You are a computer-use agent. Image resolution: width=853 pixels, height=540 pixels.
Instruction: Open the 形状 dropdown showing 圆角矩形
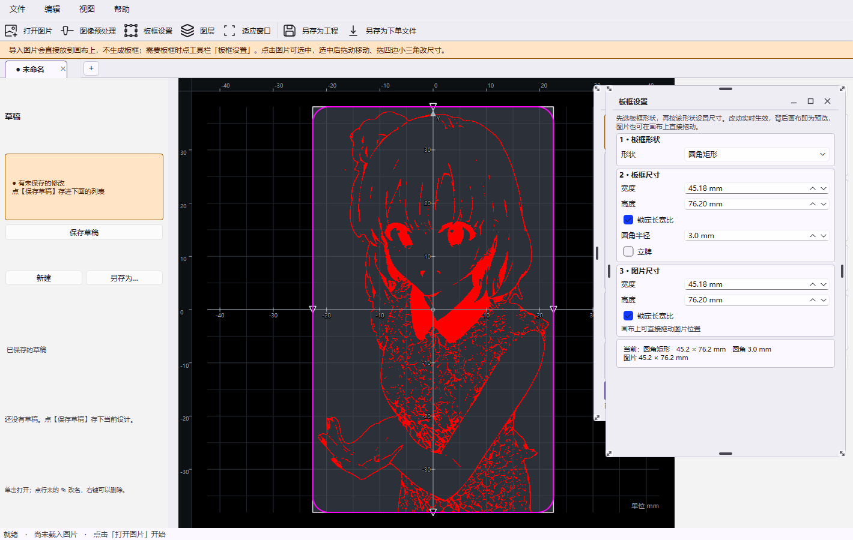(x=757, y=154)
